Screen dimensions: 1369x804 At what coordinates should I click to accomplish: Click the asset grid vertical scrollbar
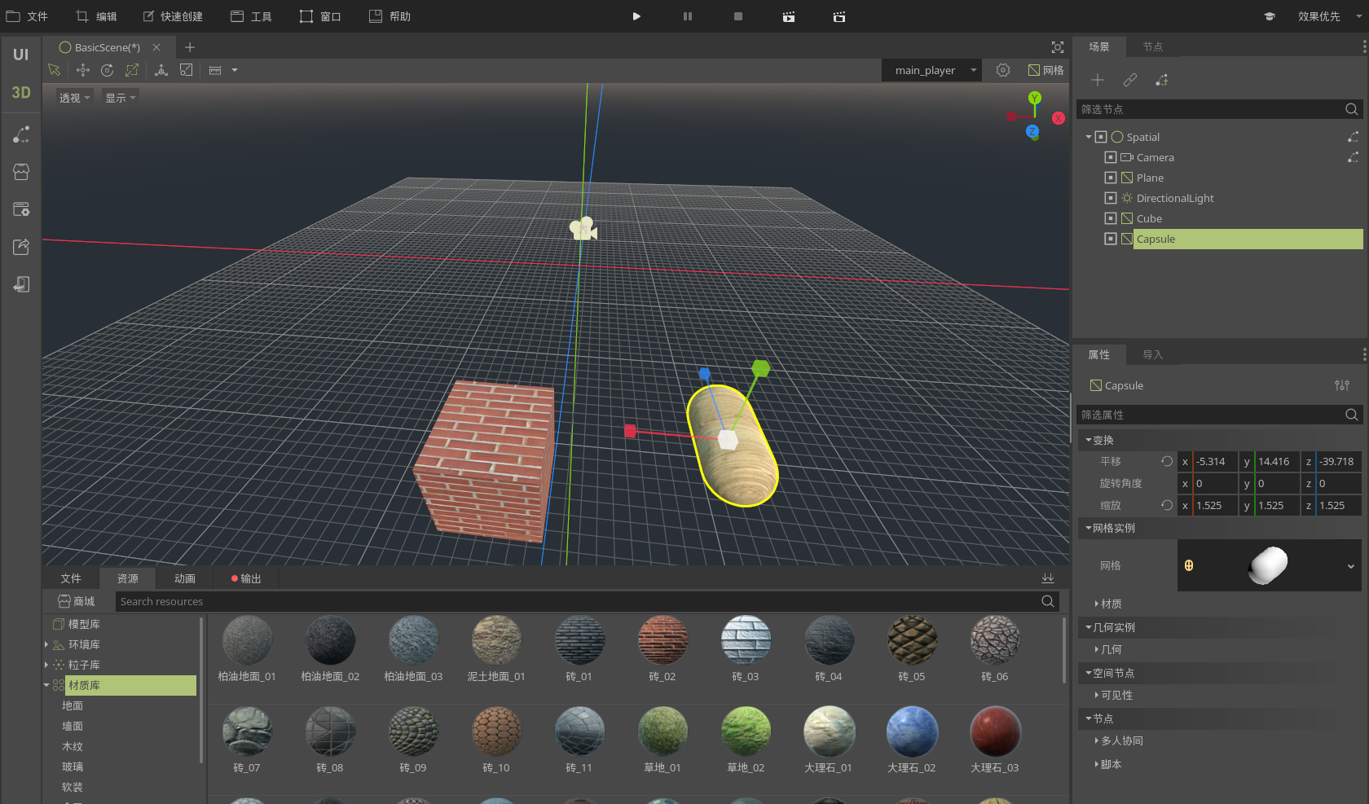click(x=1063, y=650)
